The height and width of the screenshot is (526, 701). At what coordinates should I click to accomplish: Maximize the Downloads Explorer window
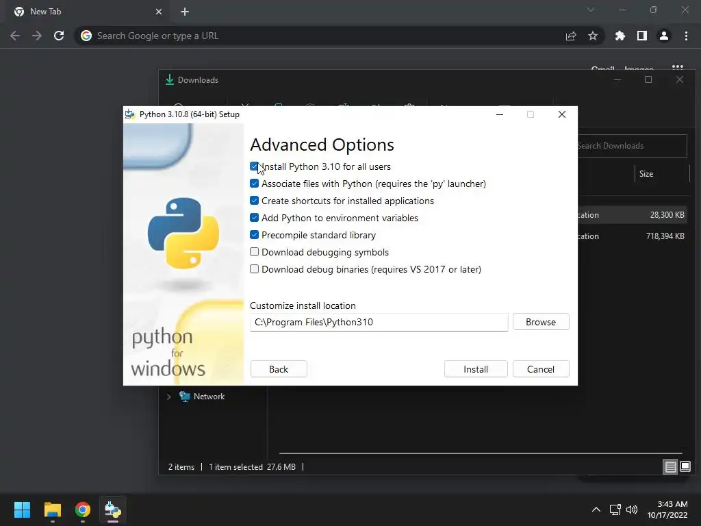tap(648, 79)
